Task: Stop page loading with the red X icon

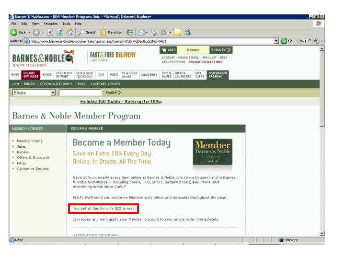Action: (x=50, y=33)
